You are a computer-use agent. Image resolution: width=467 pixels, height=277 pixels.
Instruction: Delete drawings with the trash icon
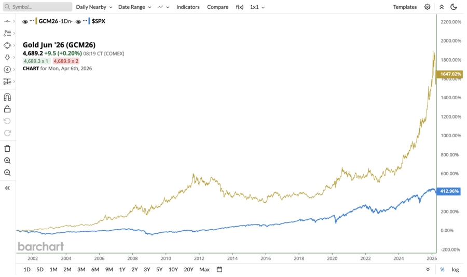click(x=7, y=149)
